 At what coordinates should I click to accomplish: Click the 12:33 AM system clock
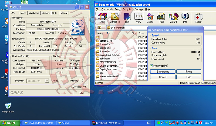pyautogui.click(x=208, y=123)
